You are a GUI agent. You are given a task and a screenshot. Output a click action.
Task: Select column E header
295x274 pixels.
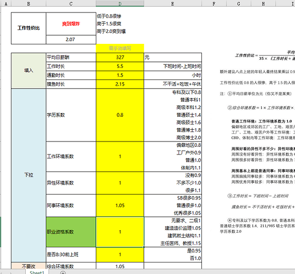pyautogui.click(x=173, y=3)
